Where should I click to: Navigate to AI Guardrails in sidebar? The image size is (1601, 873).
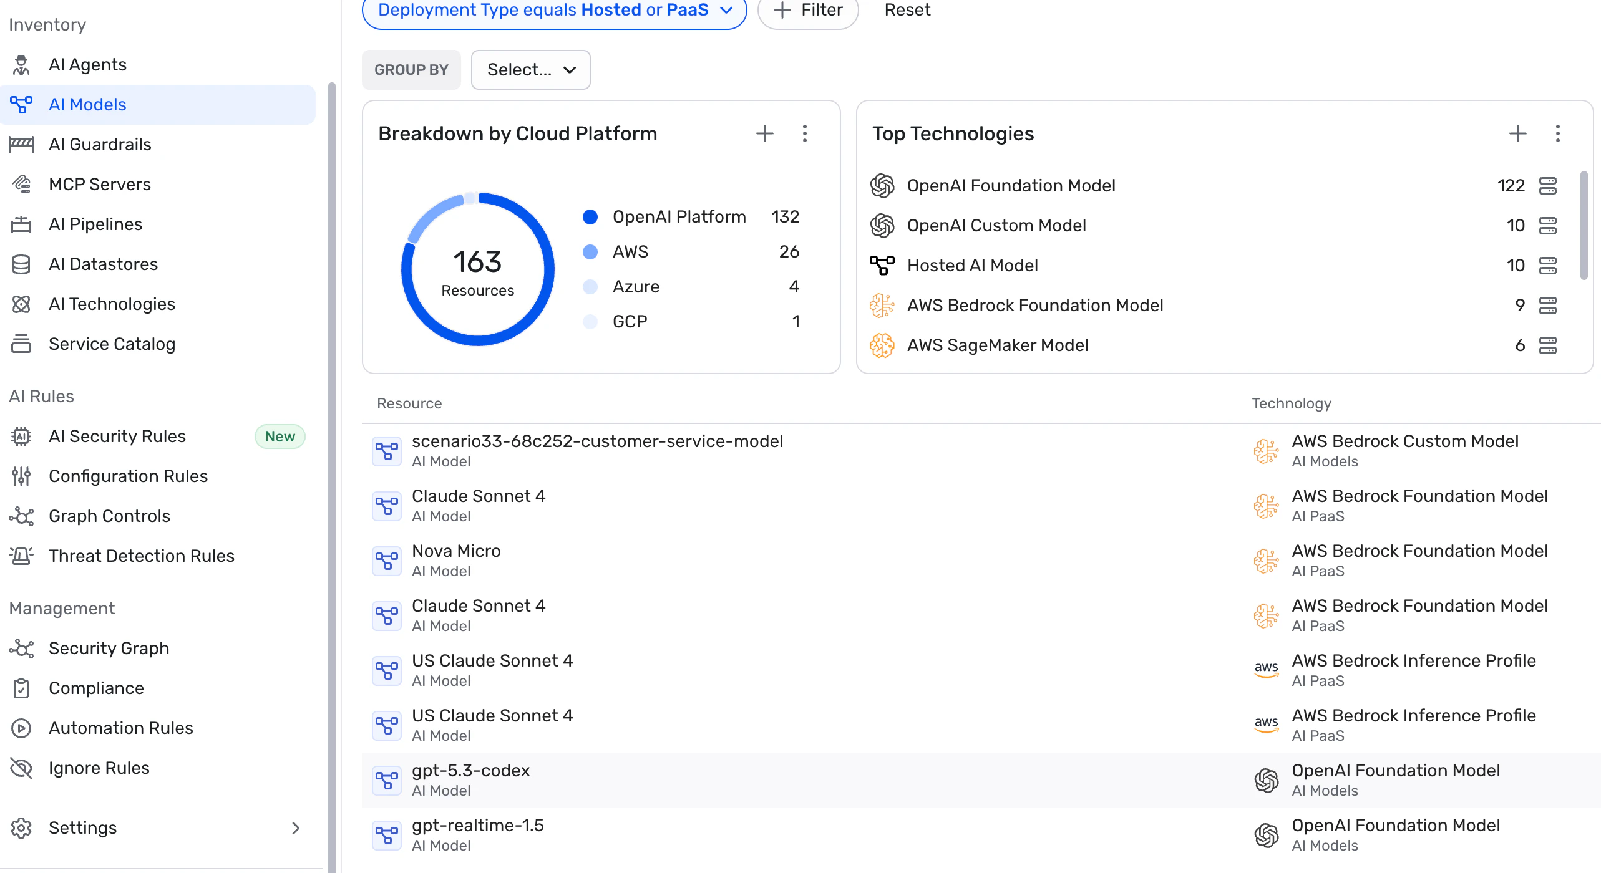(x=100, y=145)
